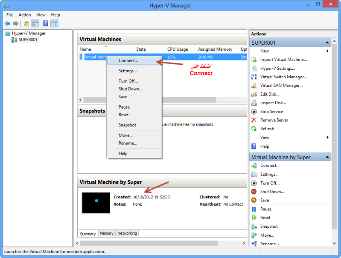Click the Turn Off icon in Actions pane
The height and width of the screenshot is (258, 341).
coord(254,183)
